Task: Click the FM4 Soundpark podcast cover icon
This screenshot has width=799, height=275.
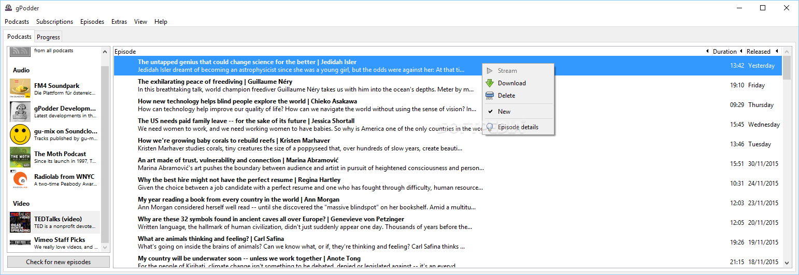Action: [20, 89]
